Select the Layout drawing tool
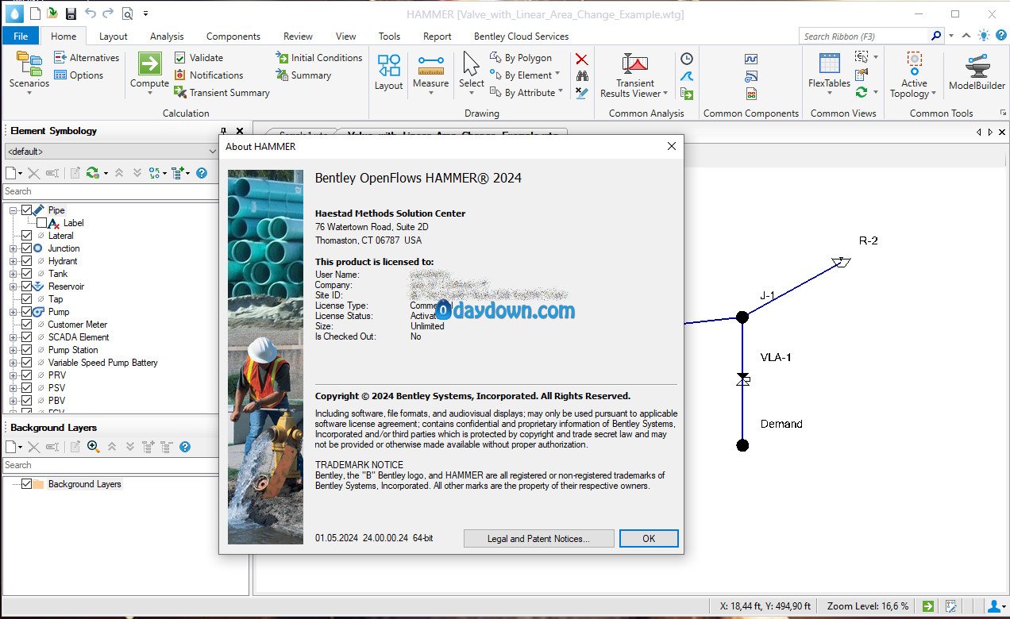The height and width of the screenshot is (619, 1010). [389, 71]
